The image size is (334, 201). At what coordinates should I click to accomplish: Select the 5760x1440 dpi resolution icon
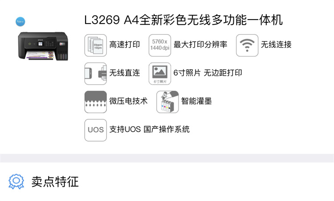160,45
